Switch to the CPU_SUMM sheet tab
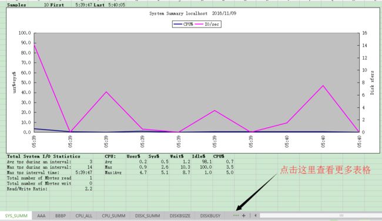The width and height of the screenshot is (382, 221). pos(113,216)
